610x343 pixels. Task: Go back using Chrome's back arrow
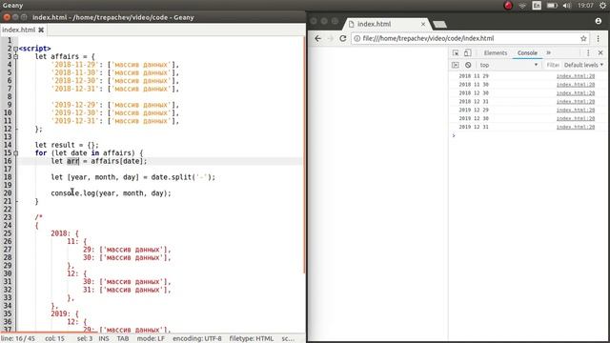click(317, 38)
